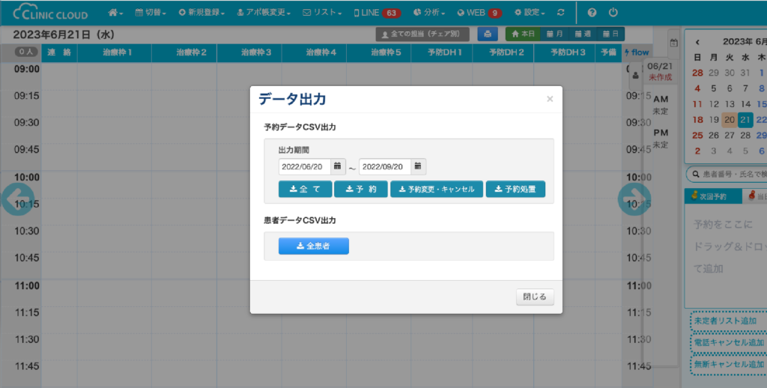
Task: Click the blue print icon button
Action: coord(488,34)
